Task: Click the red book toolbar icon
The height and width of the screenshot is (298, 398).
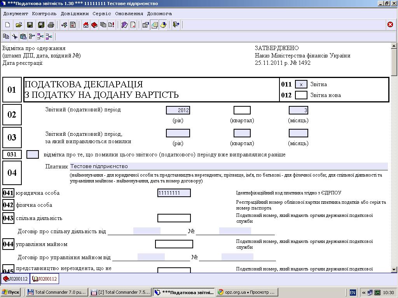Action: [94, 25]
